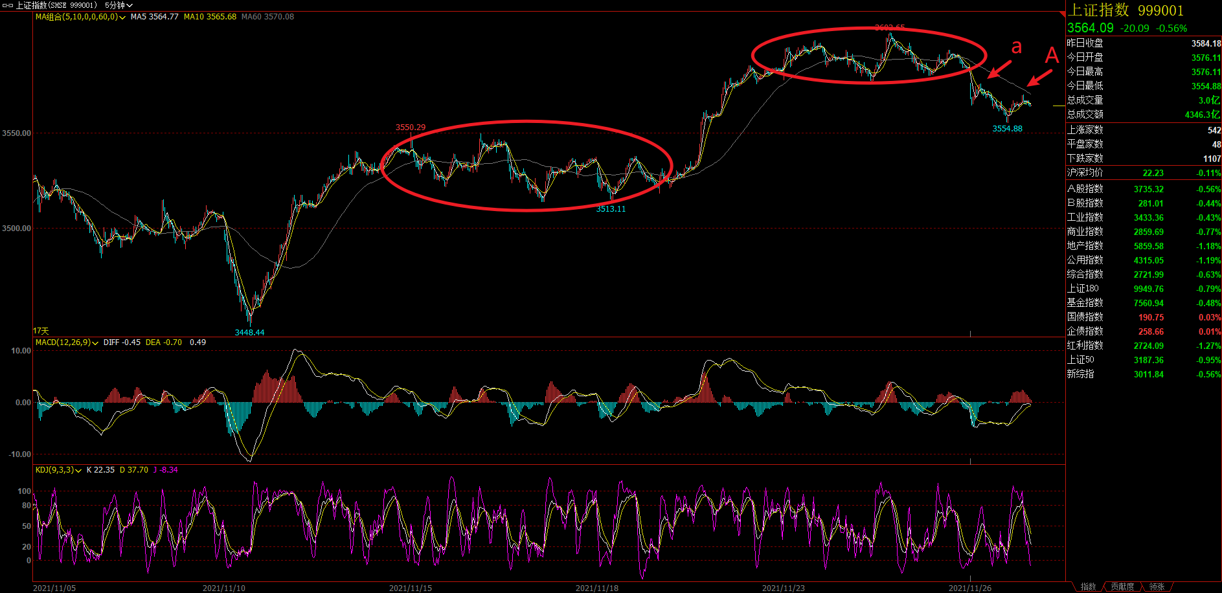Viewport: 1222px width, 593px height.
Task: Click the 3448.44 lowest price marker
Action: point(249,332)
